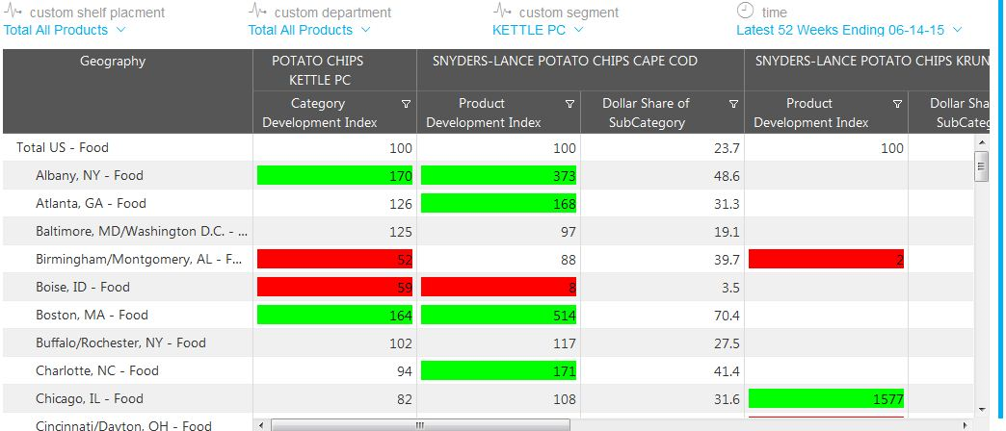The height and width of the screenshot is (431, 1006).
Task: Click the vertical scrollbar down arrow
Action: point(982,408)
